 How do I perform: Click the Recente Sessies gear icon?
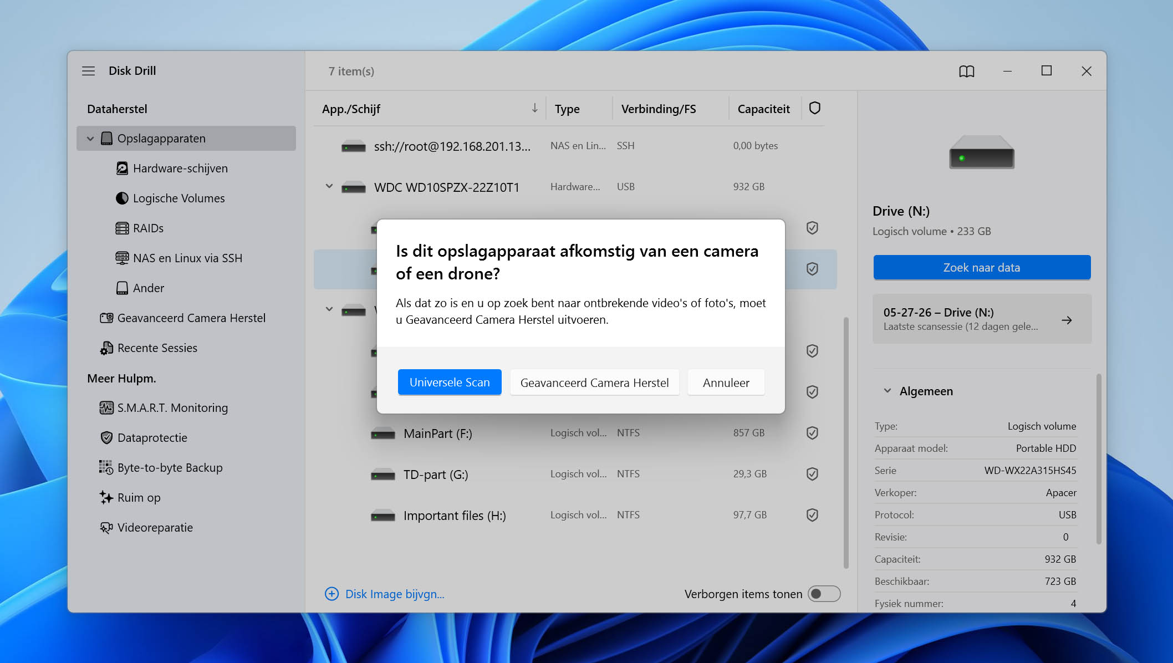106,348
